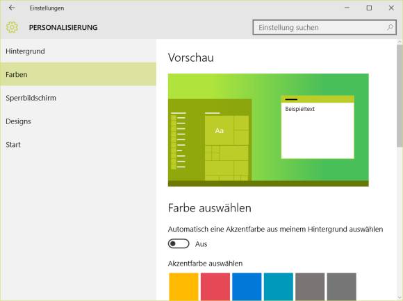This screenshot has height=301, width=403.
Task: Click the search magnifier icon
Action: (x=390, y=27)
